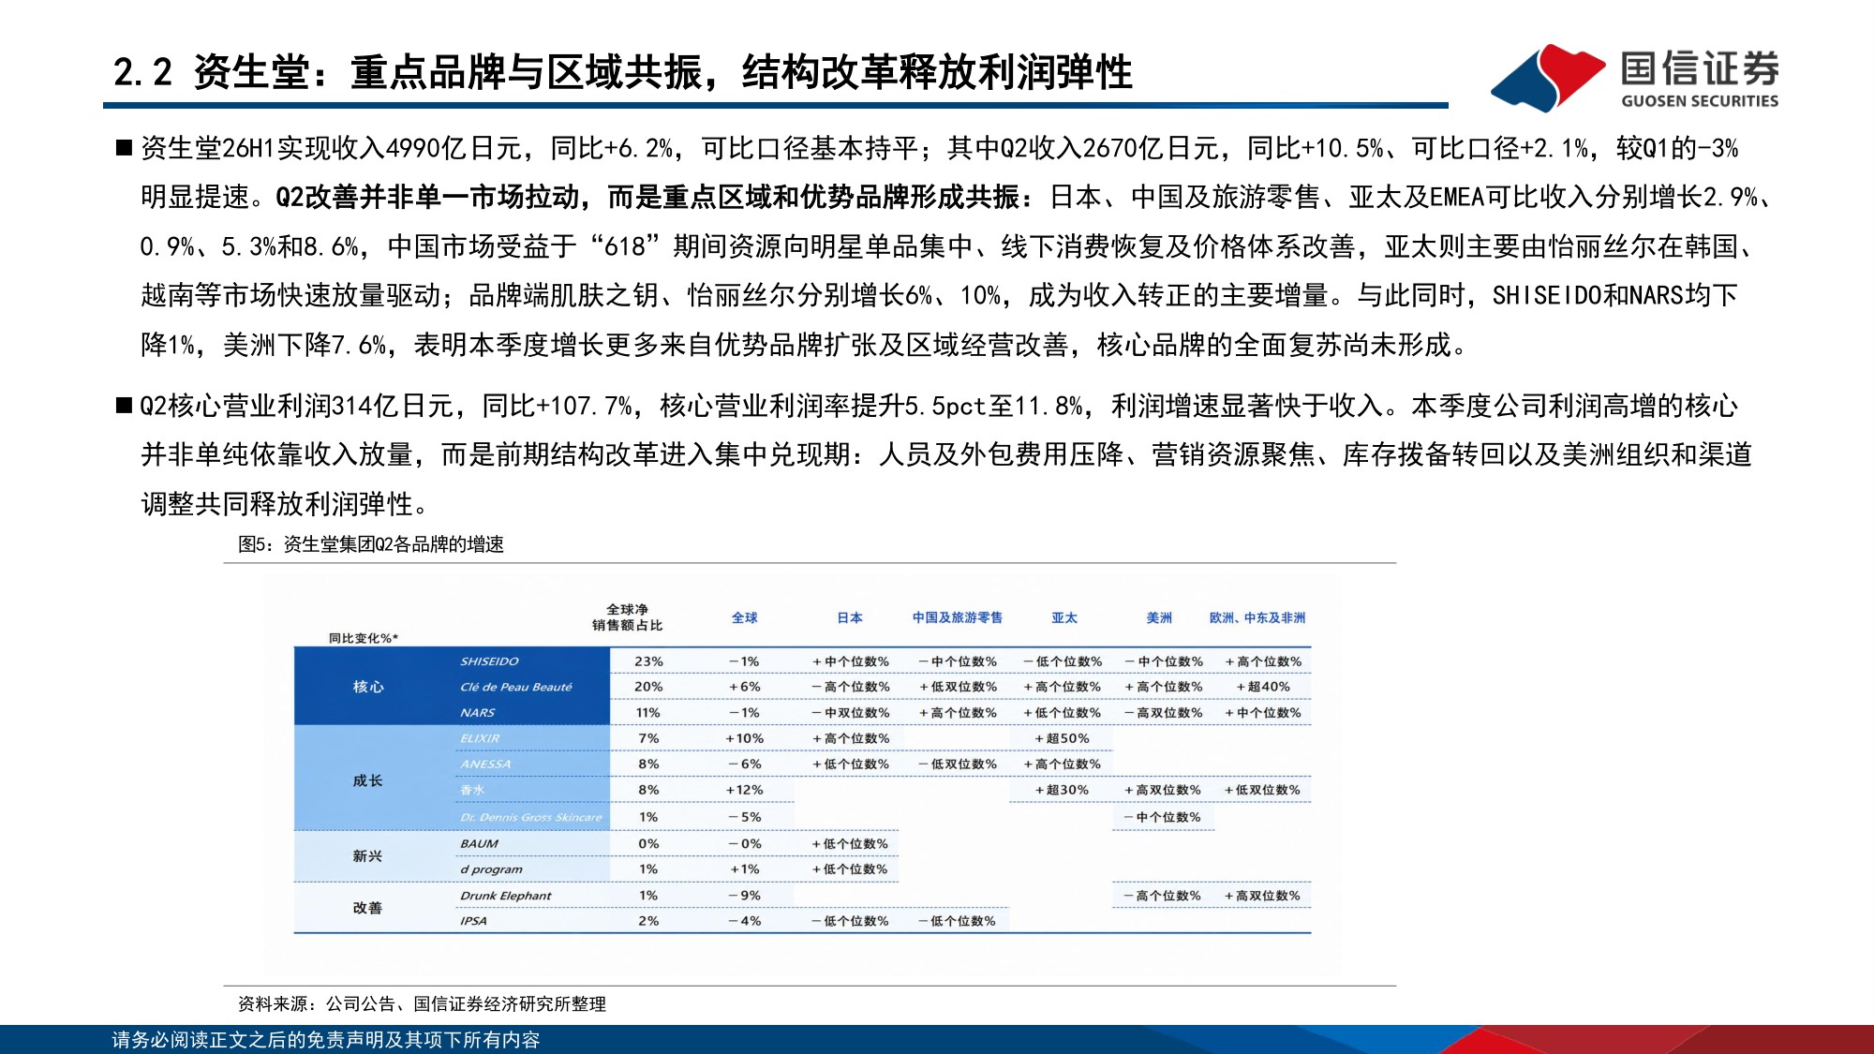Click the '日本' column header
The width and height of the screenshot is (1874, 1054).
click(850, 617)
